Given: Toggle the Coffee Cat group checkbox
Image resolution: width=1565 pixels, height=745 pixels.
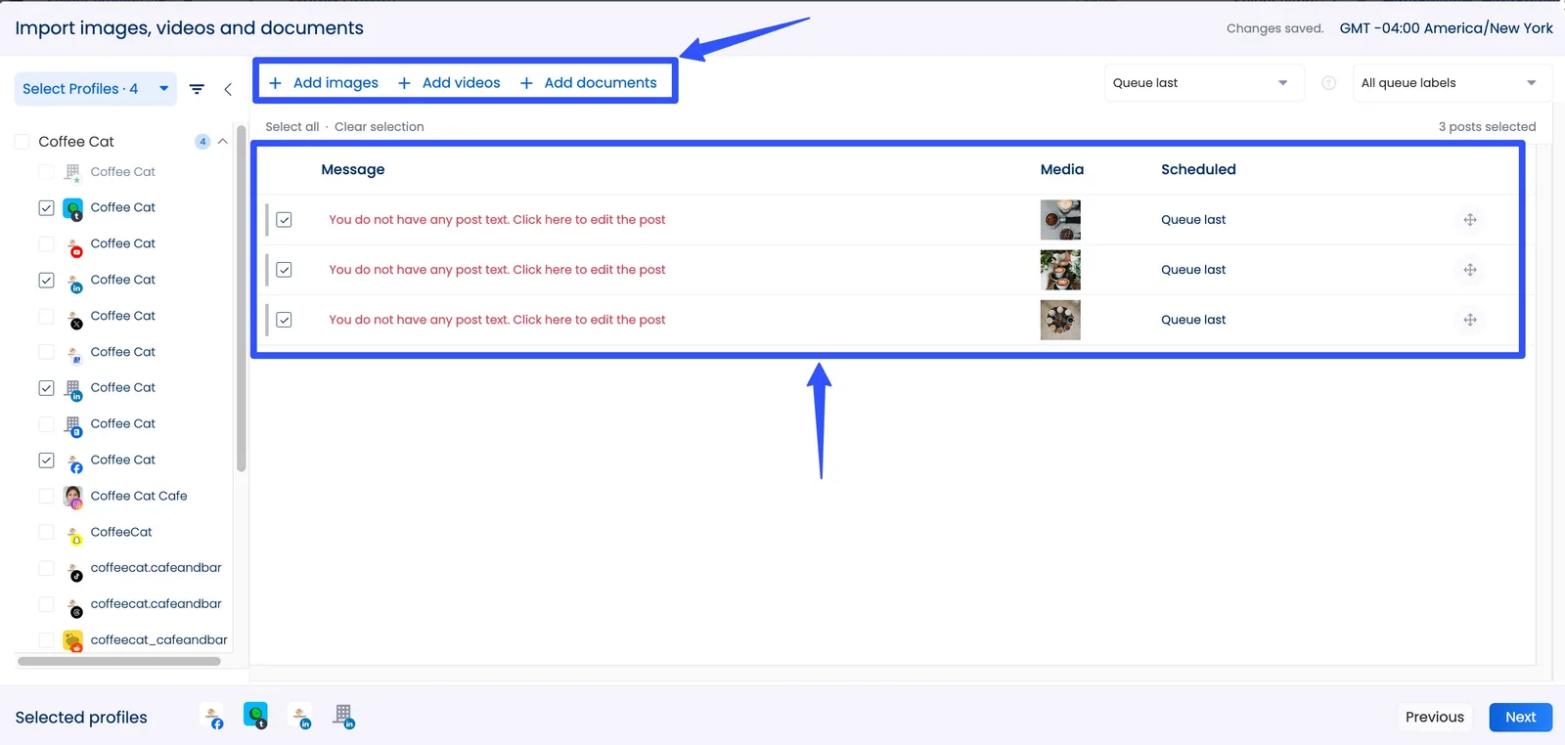Looking at the screenshot, I should pyautogui.click(x=22, y=142).
